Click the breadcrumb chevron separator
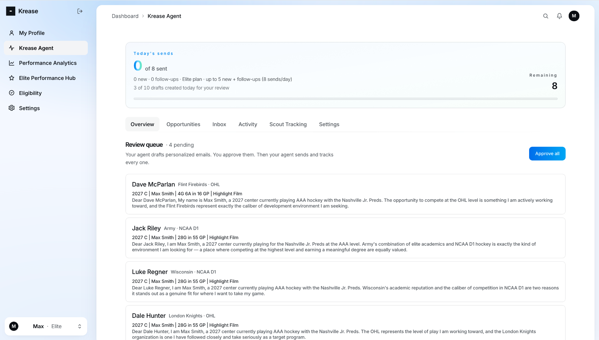 click(x=143, y=16)
